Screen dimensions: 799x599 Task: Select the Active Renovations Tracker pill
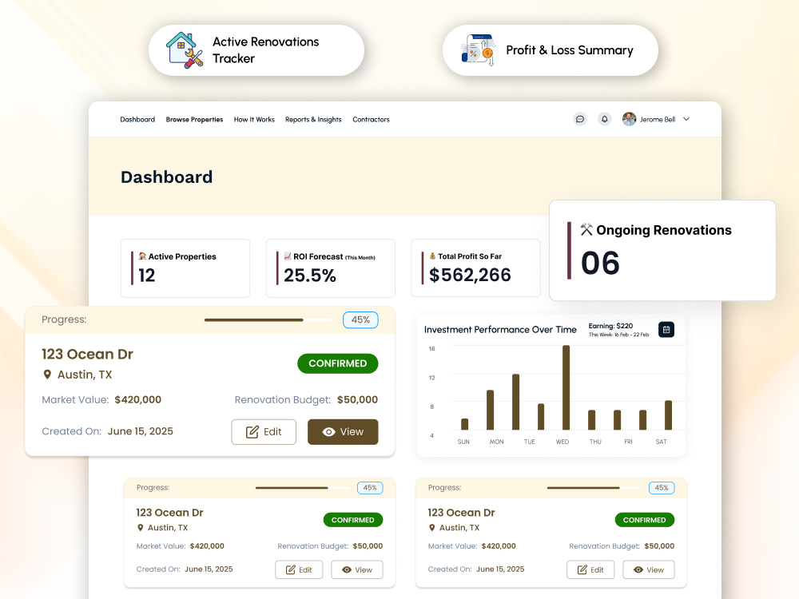point(256,50)
